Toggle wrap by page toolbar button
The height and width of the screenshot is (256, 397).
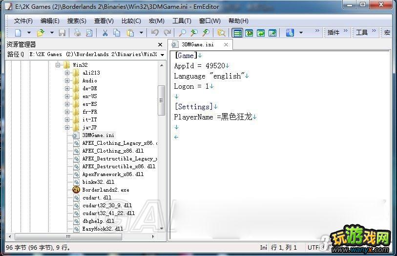[x=272, y=33]
